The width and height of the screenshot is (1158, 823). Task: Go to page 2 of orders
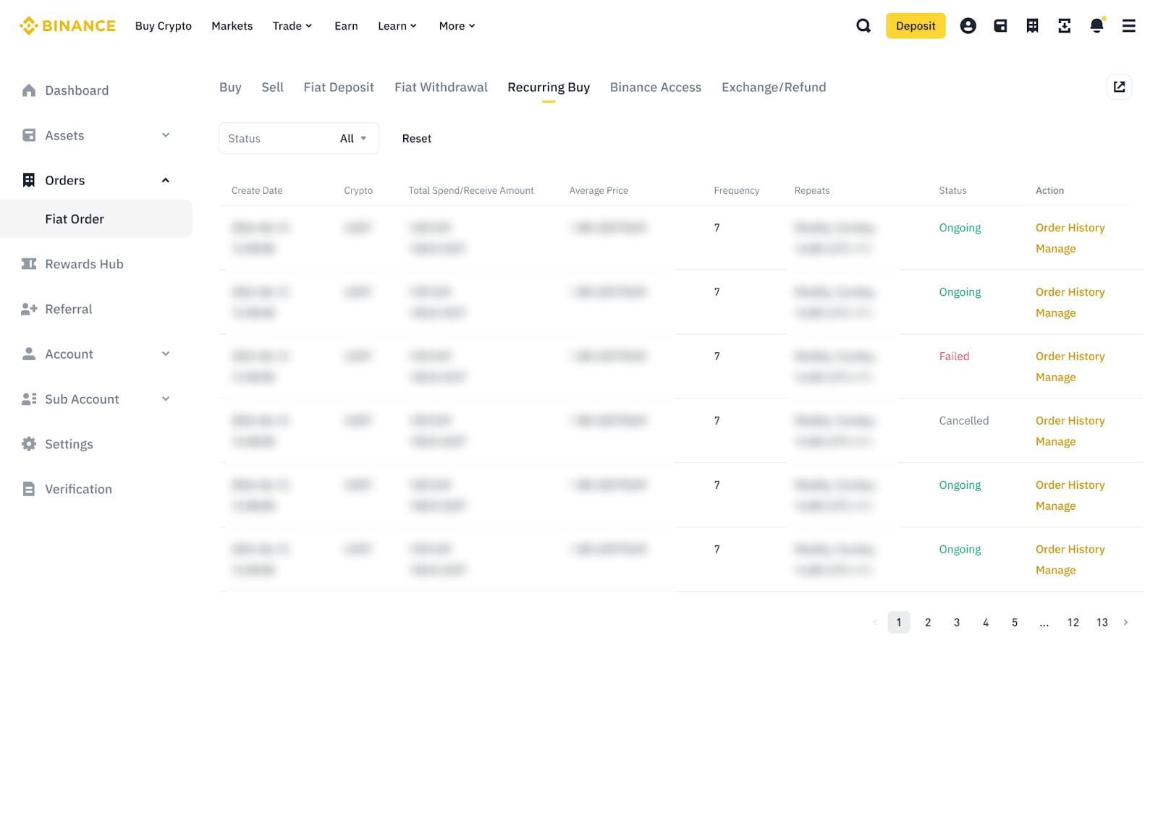928,623
